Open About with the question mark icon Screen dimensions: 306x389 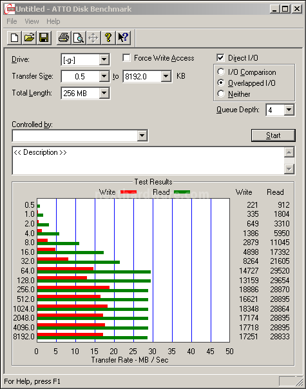(108, 38)
